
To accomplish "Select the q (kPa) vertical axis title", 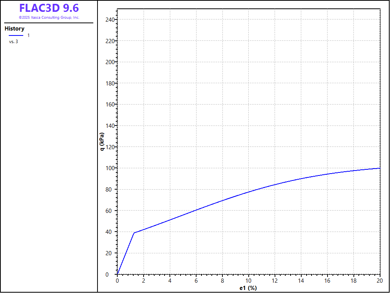I will pyautogui.click(x=102, y=142).
